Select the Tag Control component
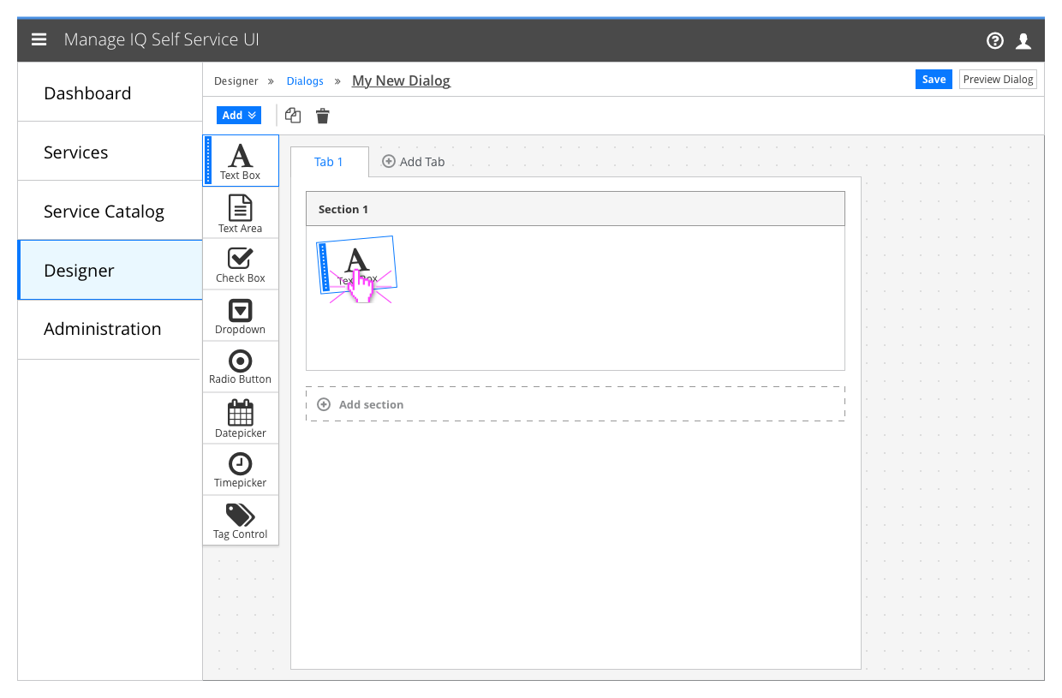This screenshot has width=1062, height=698. [x=241, y=521]
